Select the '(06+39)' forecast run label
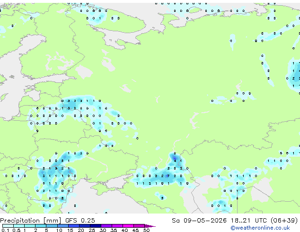 [x=284, y=221]
